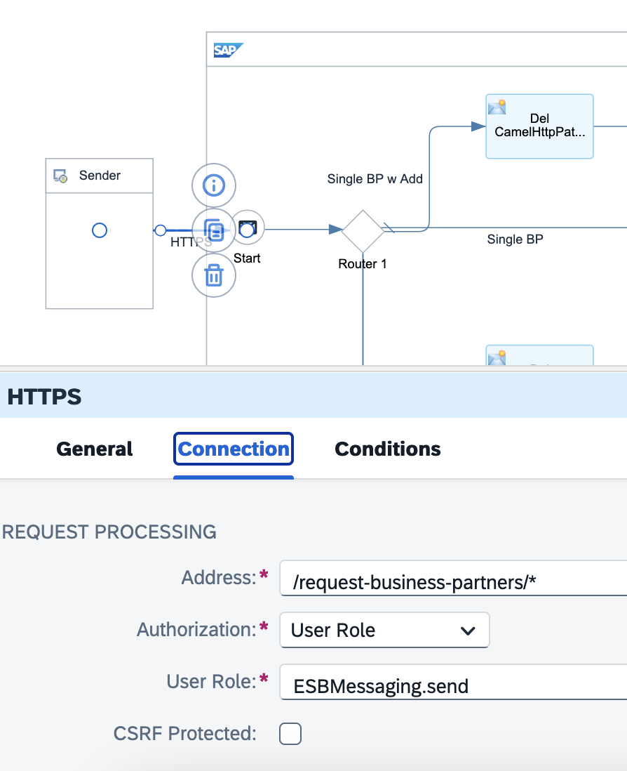Select the 'Single BP w Add' route label

[375, 179]
